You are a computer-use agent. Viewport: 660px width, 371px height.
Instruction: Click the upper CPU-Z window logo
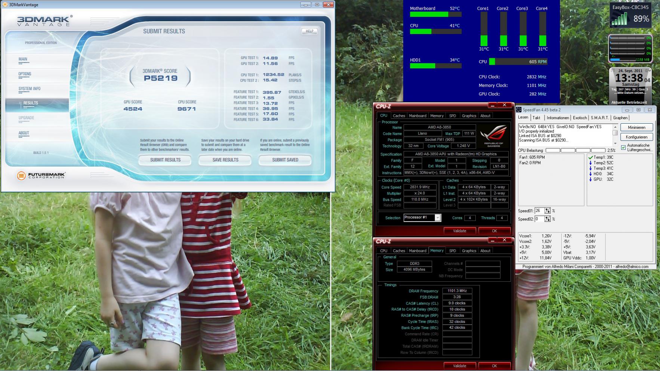tap(383, 106)
